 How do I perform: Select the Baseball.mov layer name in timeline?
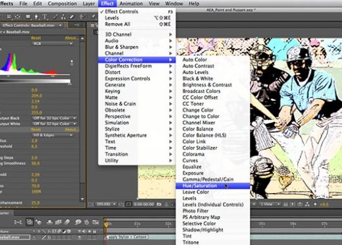point(15,237)
